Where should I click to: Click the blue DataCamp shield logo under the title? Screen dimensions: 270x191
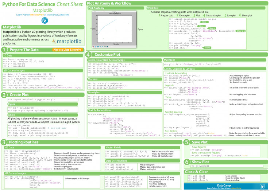[45, 21]
